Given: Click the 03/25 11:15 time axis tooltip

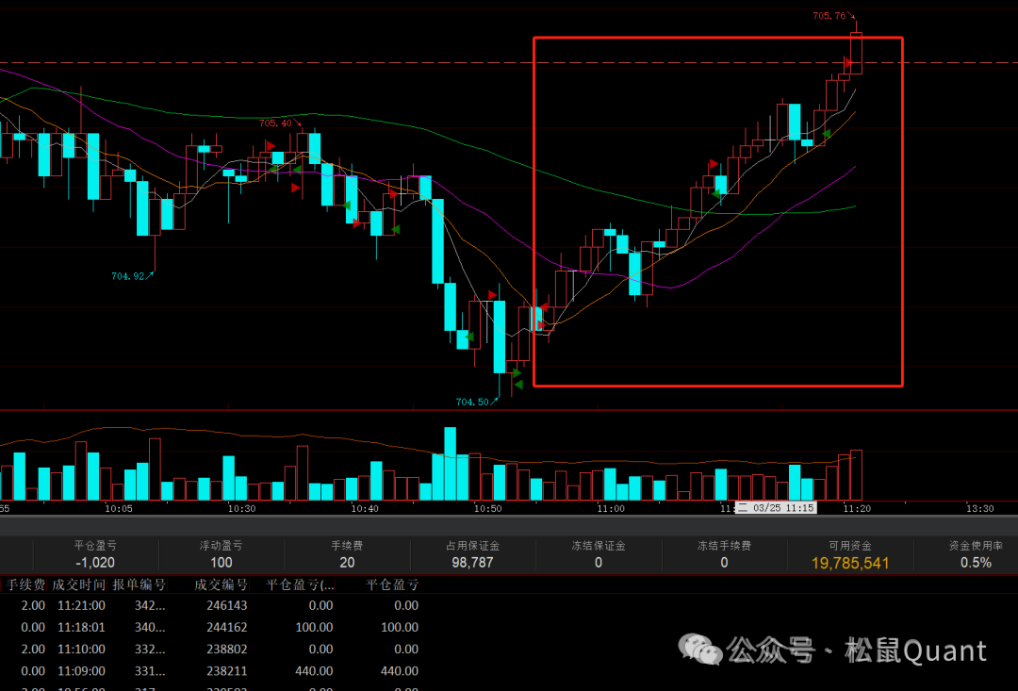Looking at the screenshot, I should 775,508.
